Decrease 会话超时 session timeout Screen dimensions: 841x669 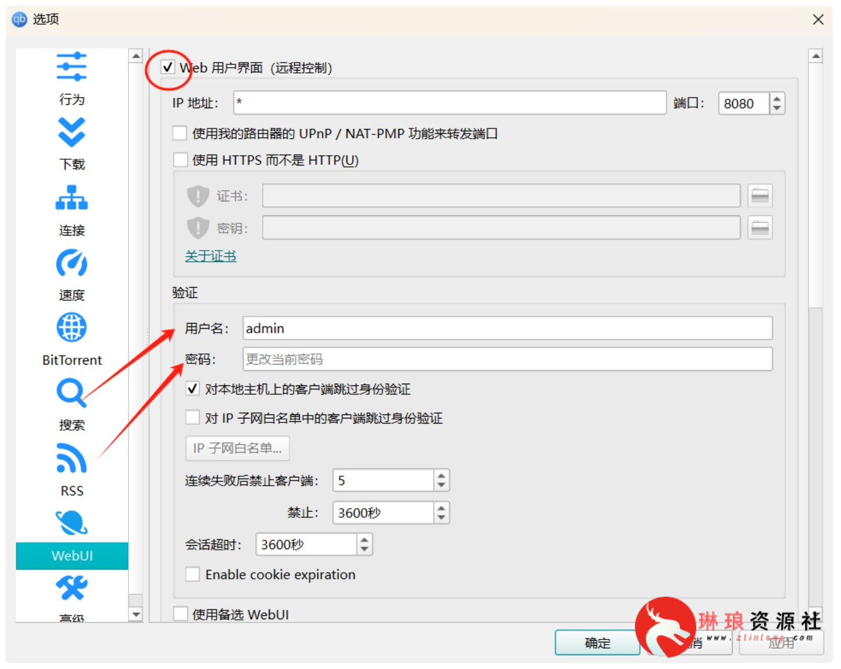coord(364,549)
